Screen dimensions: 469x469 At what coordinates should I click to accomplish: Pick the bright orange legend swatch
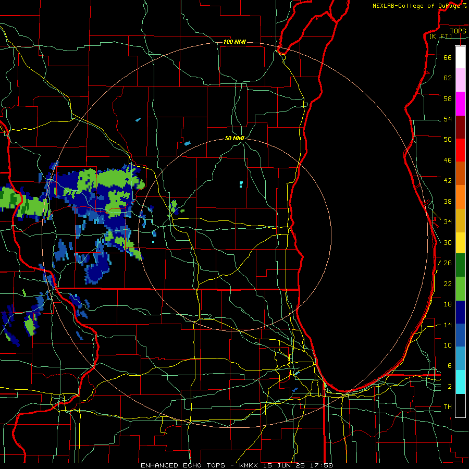click(460, 197)
